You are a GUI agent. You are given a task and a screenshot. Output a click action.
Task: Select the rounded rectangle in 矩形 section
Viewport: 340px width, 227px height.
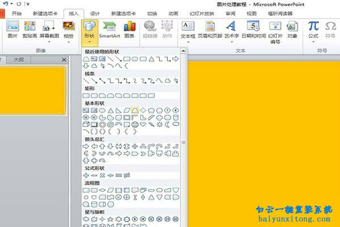click(94, 95)
